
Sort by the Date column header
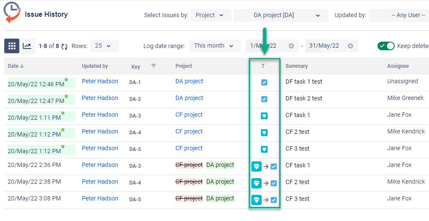16,66
